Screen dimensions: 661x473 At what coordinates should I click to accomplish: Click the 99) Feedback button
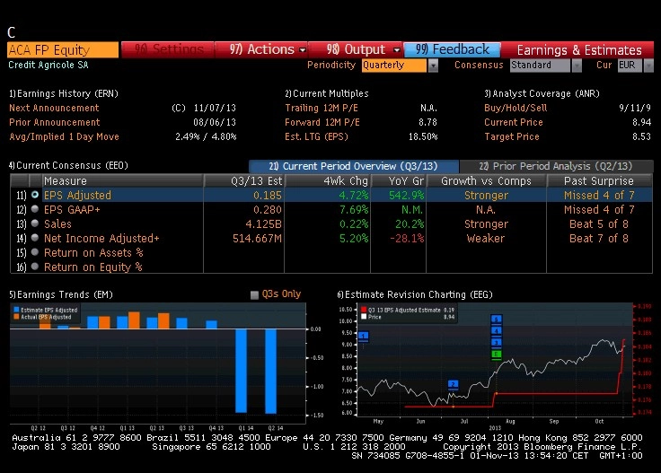tap(453, 49)
